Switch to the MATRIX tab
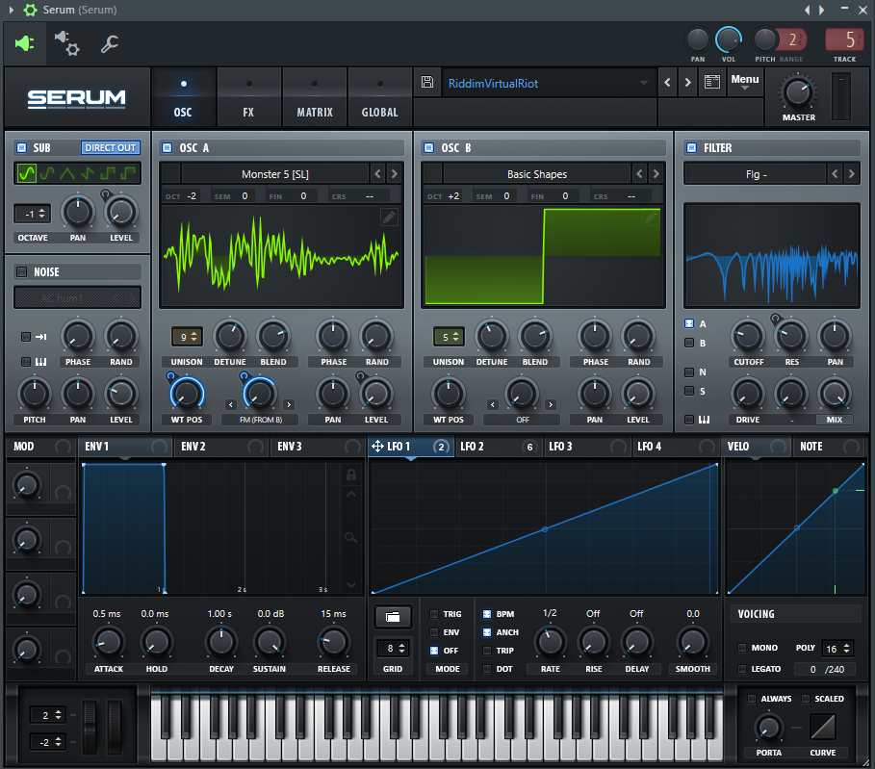This screenshot has height=769, width=875. click(315, 97)
